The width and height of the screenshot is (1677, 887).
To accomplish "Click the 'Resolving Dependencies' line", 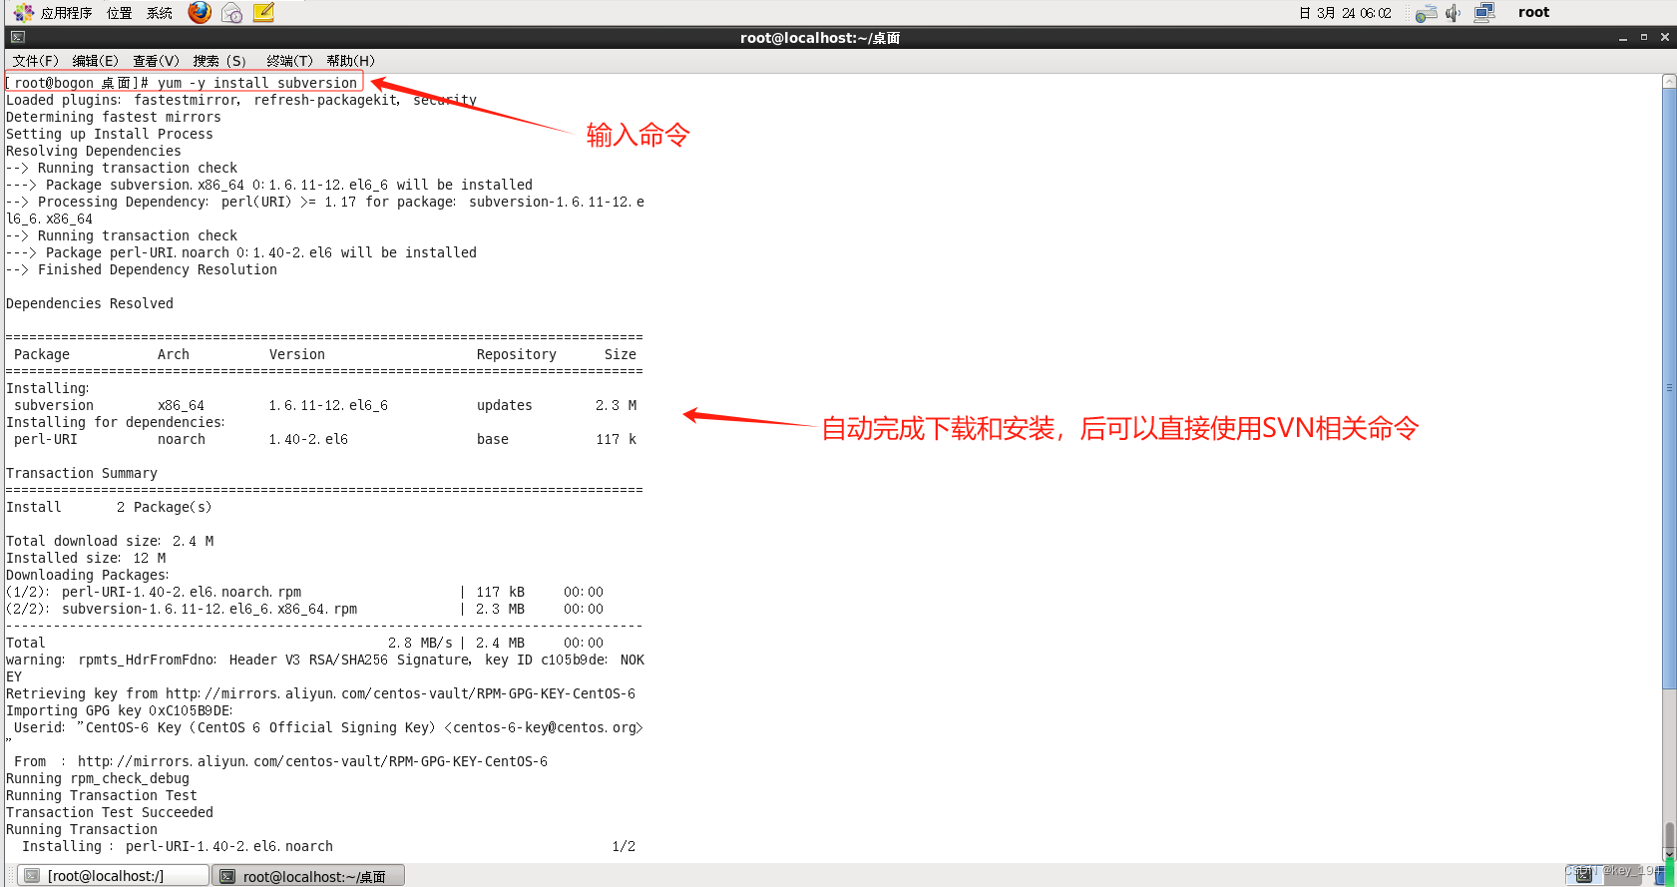I will point(94,151).
